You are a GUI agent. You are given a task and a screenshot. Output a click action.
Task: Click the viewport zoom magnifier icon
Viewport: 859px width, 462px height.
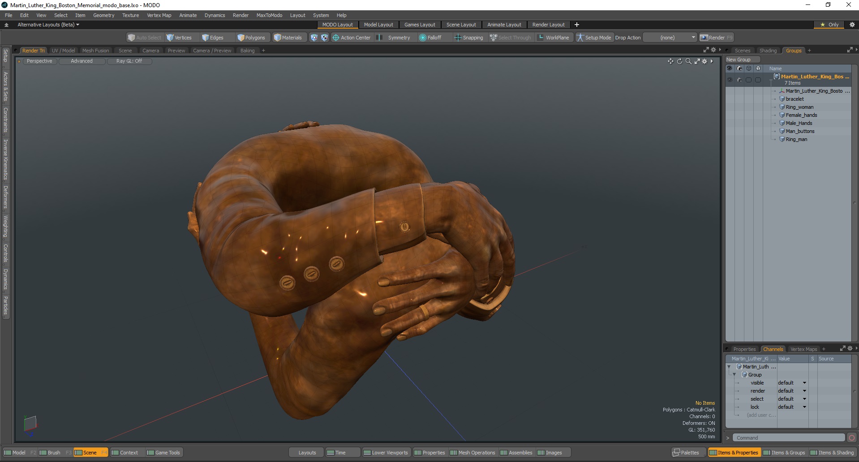click(x=688, y=61)
